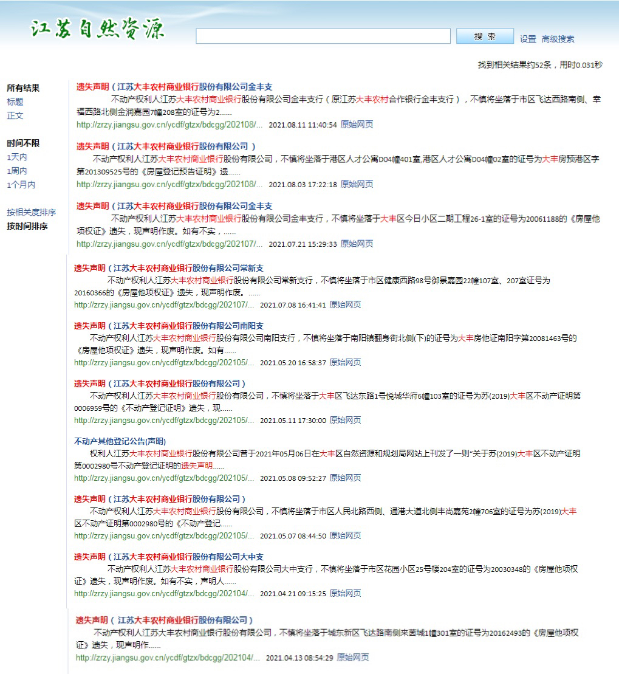Viewport: 619px width, 674px height.
Task: Click 原始网页 for the 2021.08.11 result
Action: (x=357, y=125)
